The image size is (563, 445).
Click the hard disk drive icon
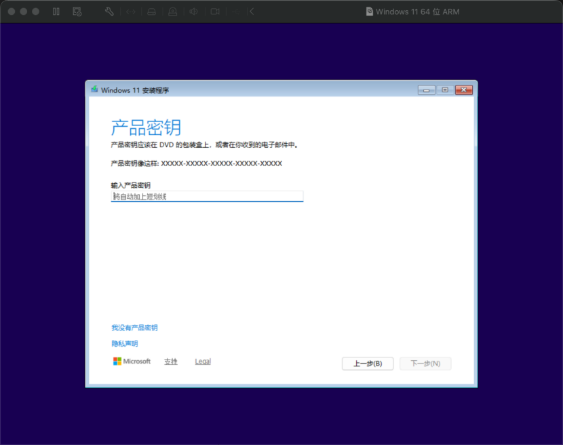click(x=151, y=12)
